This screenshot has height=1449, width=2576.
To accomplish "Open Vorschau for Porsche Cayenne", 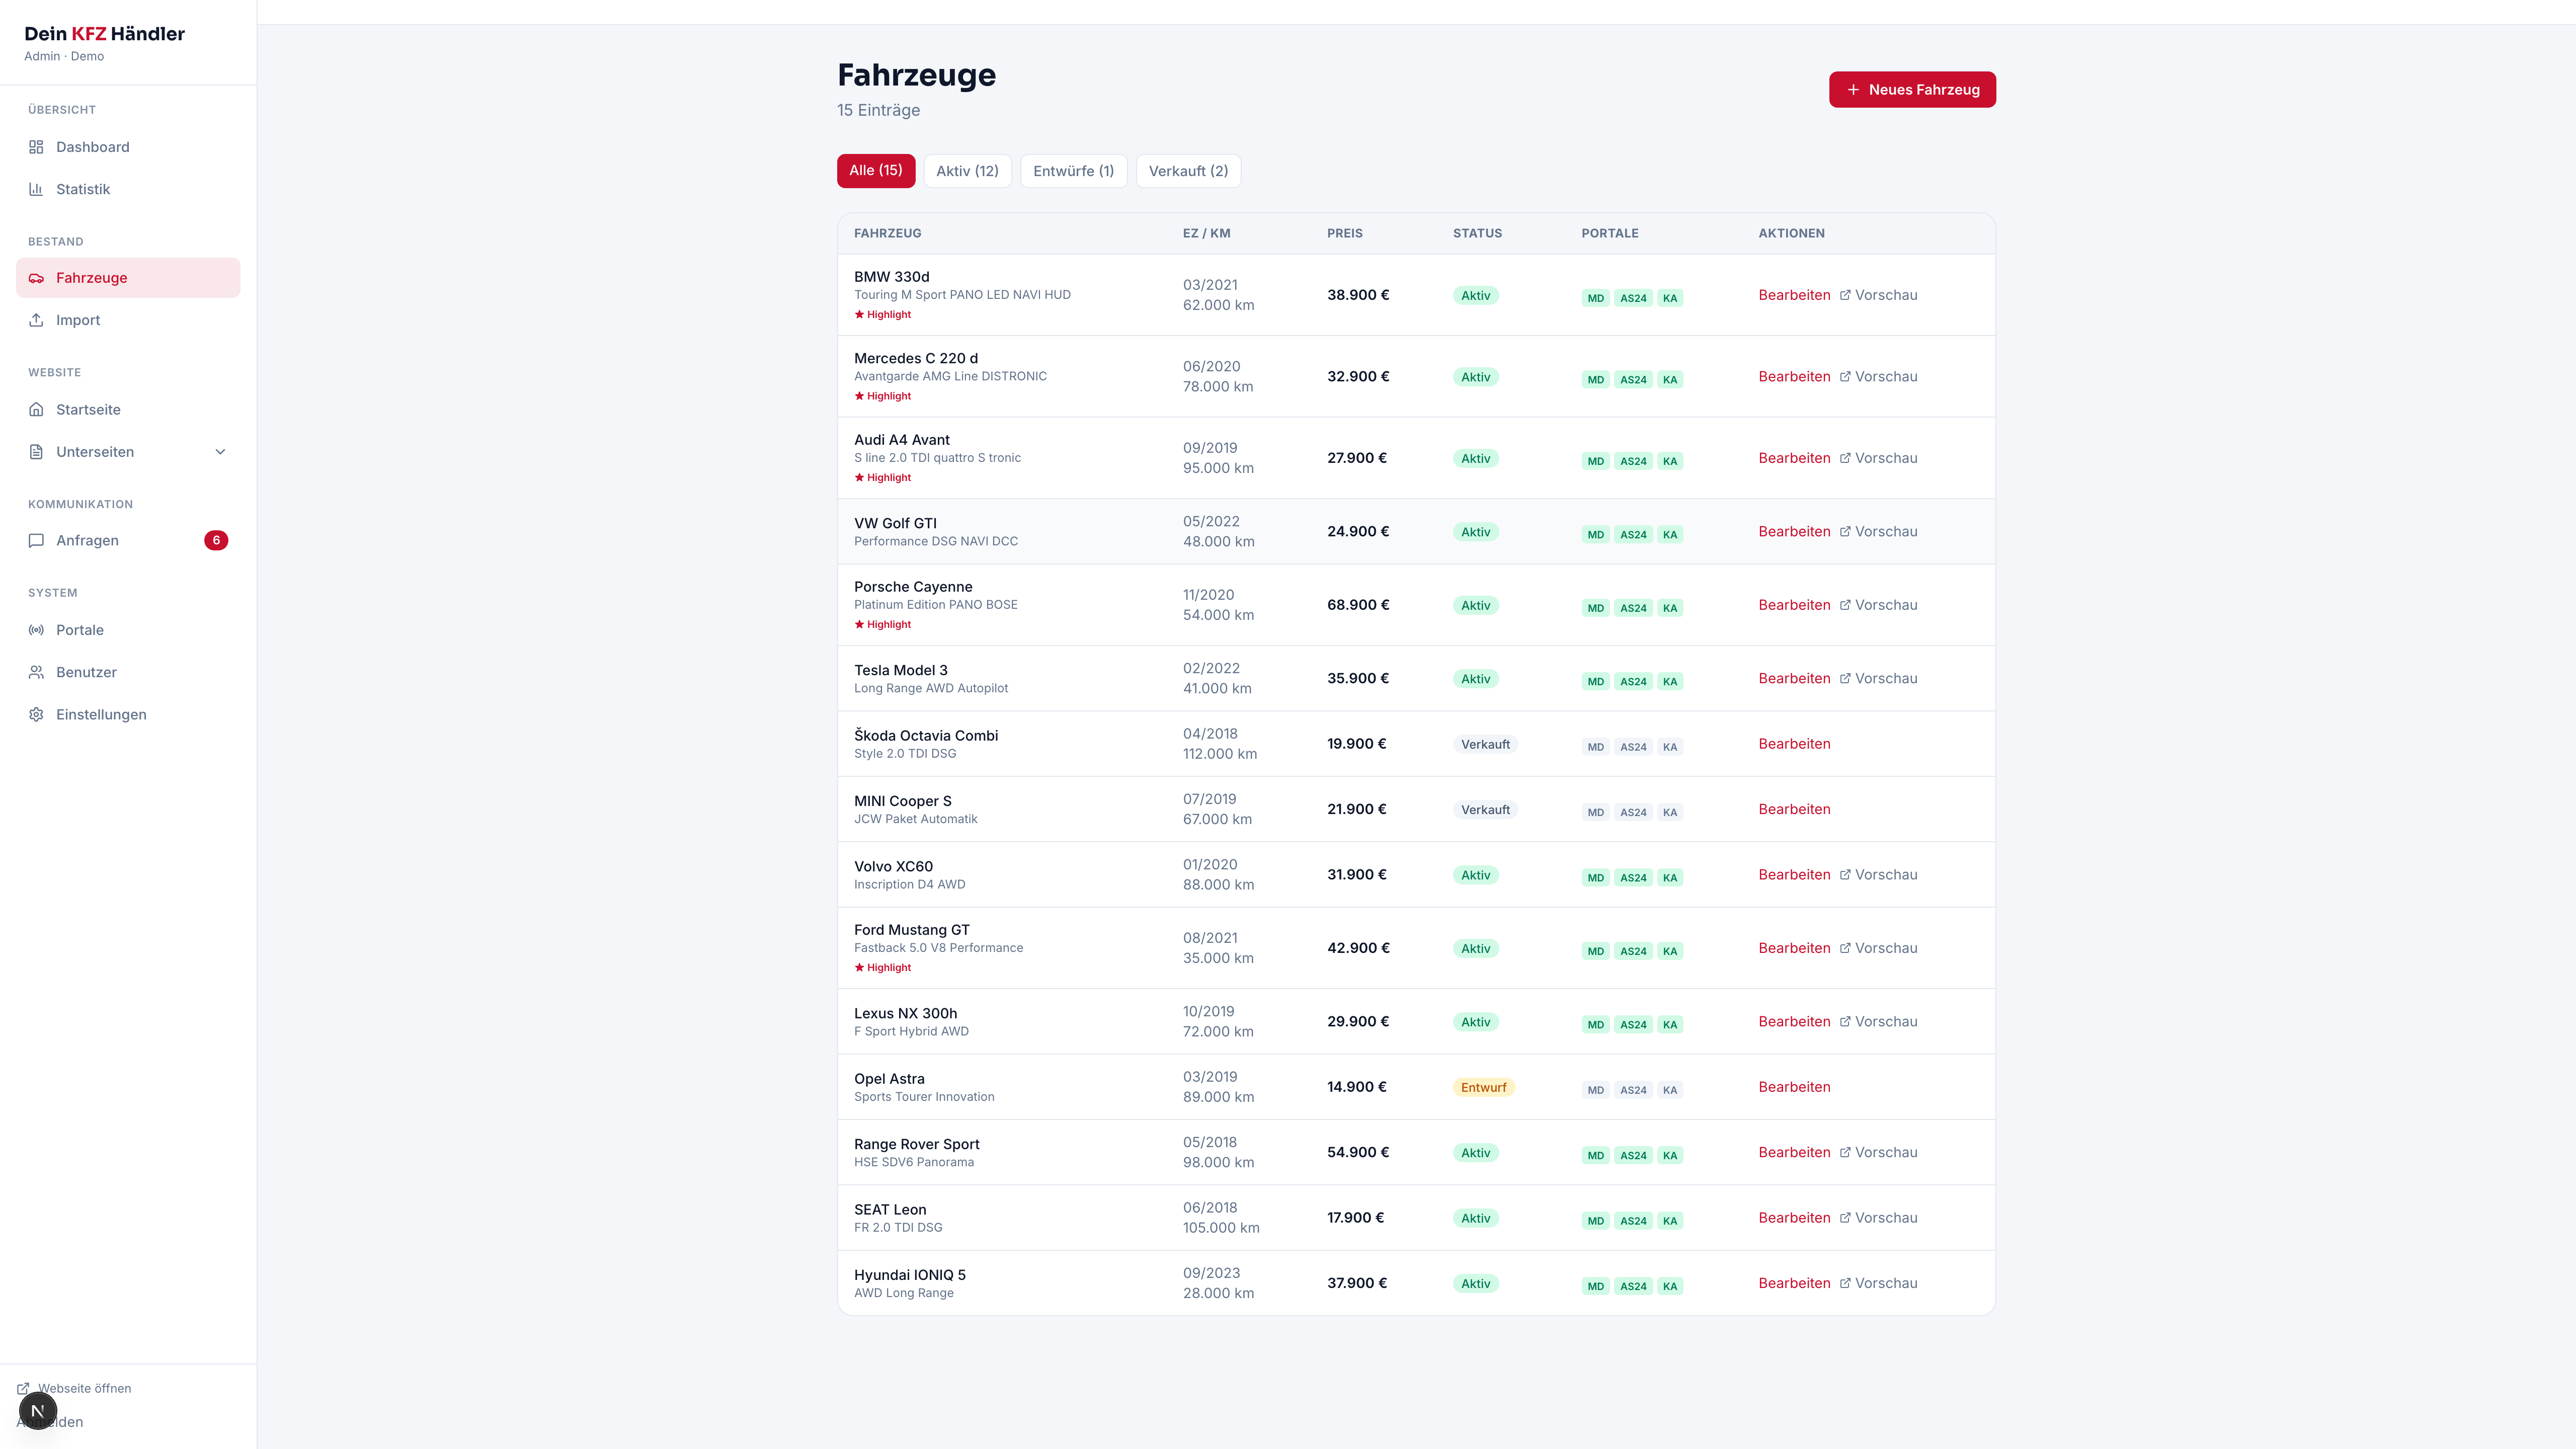I will [x=1878, y=605].
